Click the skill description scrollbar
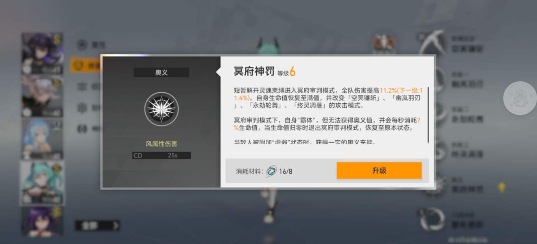537x244 pixels. click(x=428, y=115)
